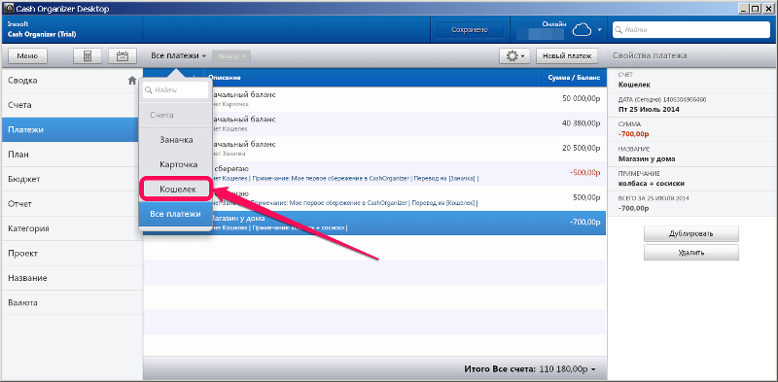
Task: Open Валюта in sidebar
Action: point(71,302)
